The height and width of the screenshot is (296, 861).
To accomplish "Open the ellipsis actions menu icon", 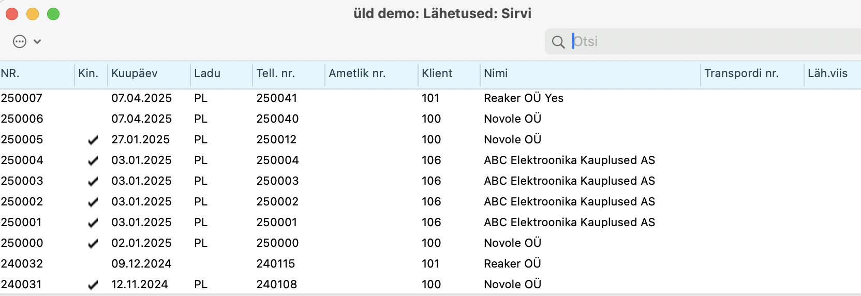I will click(x=20, y=41).
